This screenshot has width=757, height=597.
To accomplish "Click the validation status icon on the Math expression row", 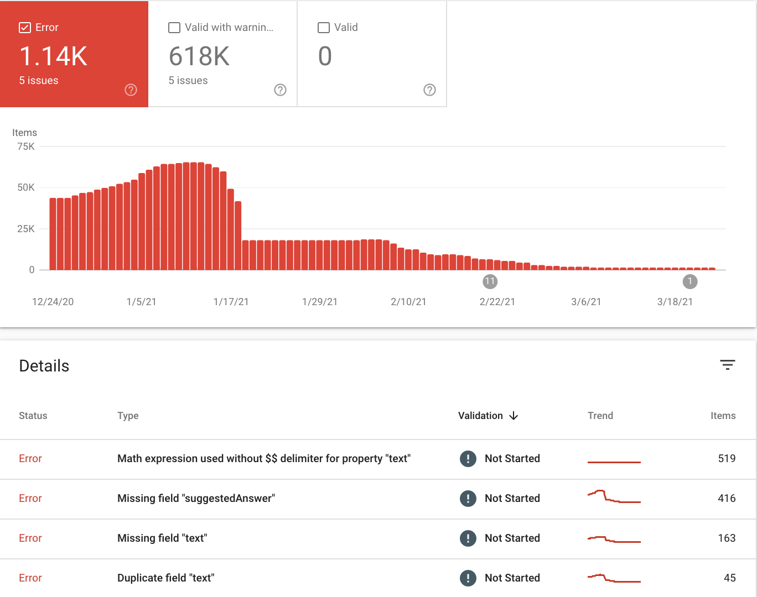I will (468, 459).
